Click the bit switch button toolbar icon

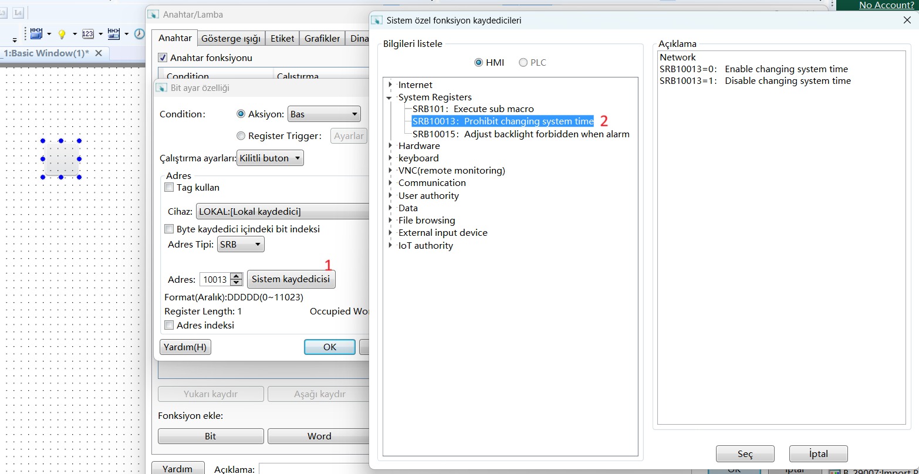[x=36, y=33]
